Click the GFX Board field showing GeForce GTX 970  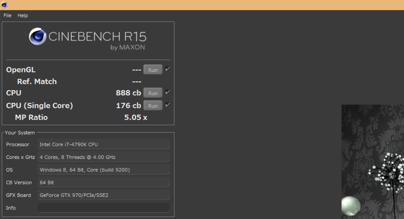103,195
